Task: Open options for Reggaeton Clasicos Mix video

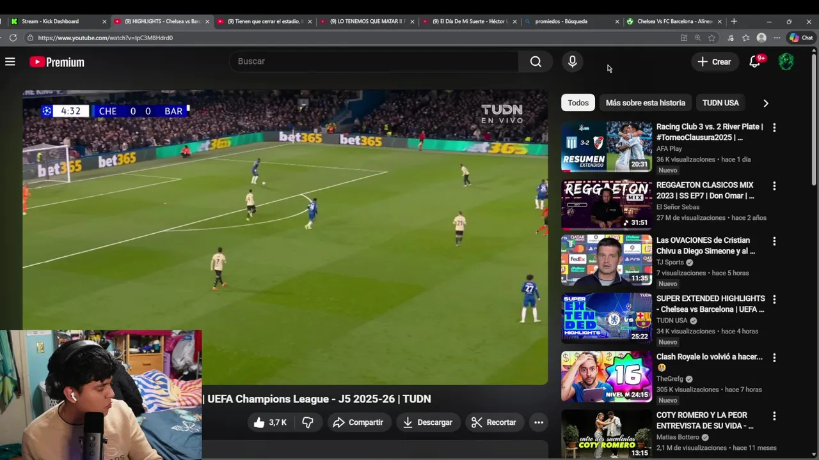Action: coord(774,186)
